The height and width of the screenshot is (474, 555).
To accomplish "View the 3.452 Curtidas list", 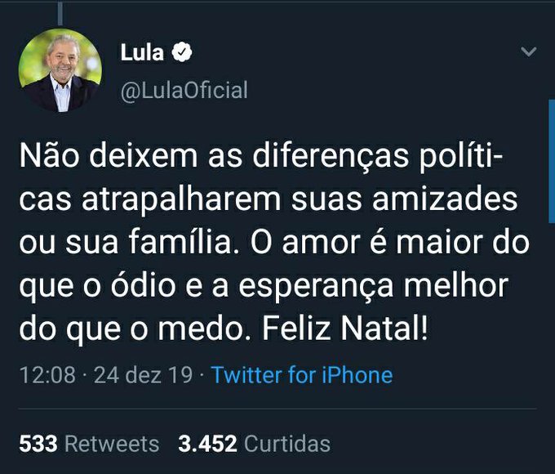I will (254, 444).
